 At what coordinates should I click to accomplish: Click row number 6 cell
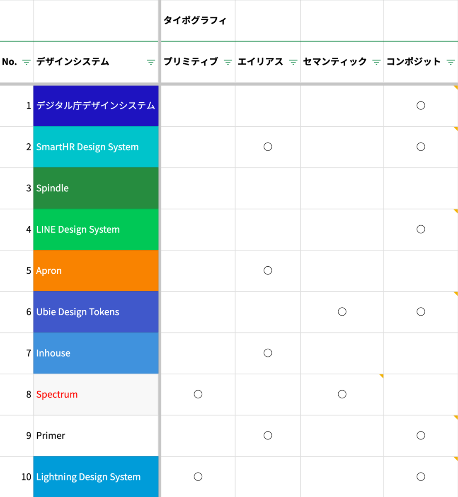point(17,312)
